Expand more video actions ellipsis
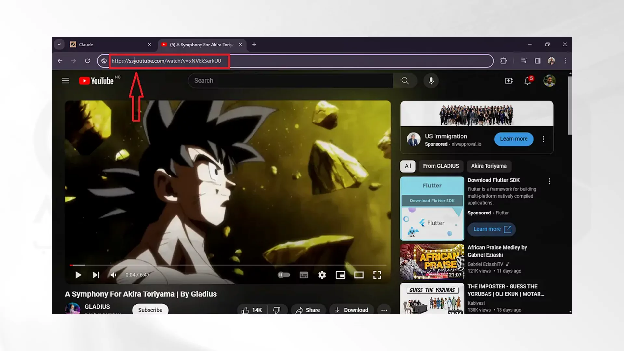Viewport: 624px width, 351px height. pyautogui.click(x=384, y=310)
